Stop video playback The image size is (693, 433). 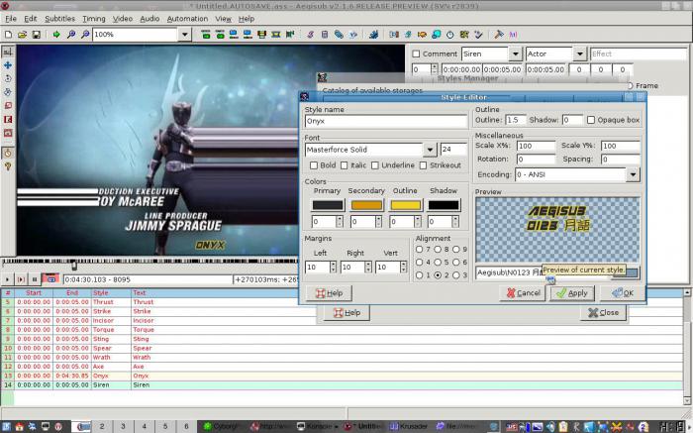coord(35,279)
